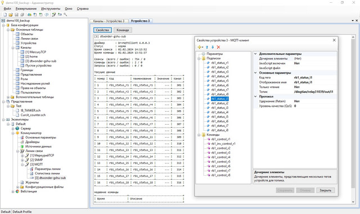Click the pink tag icon of rb1_control_r1

tap(209, 139)
